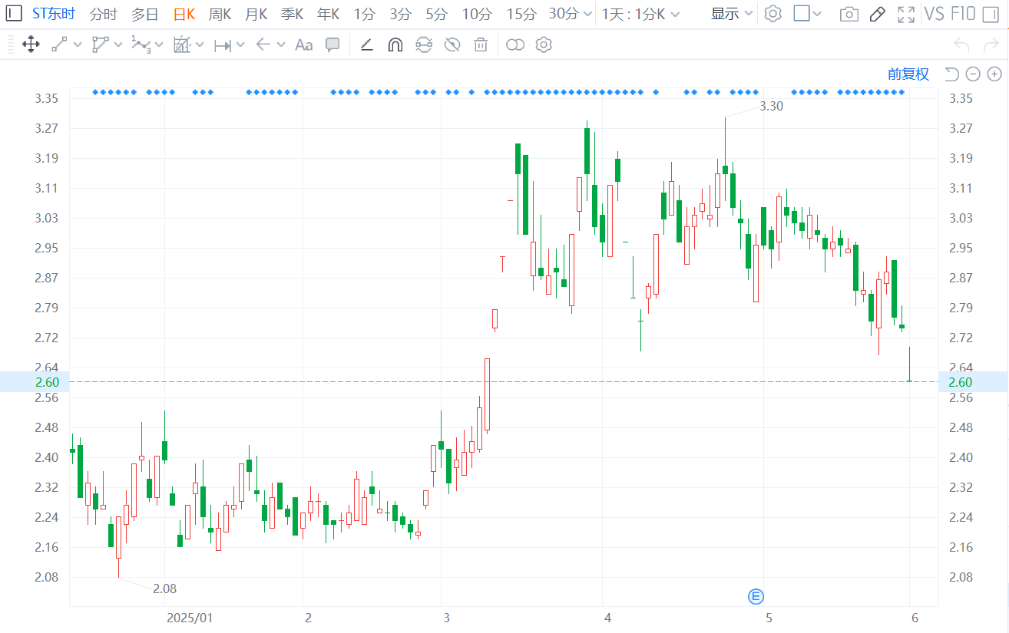Take a chart screenshot with camera icon
The width and height of the screenshot is (1009, 633).
click(849, 14)
